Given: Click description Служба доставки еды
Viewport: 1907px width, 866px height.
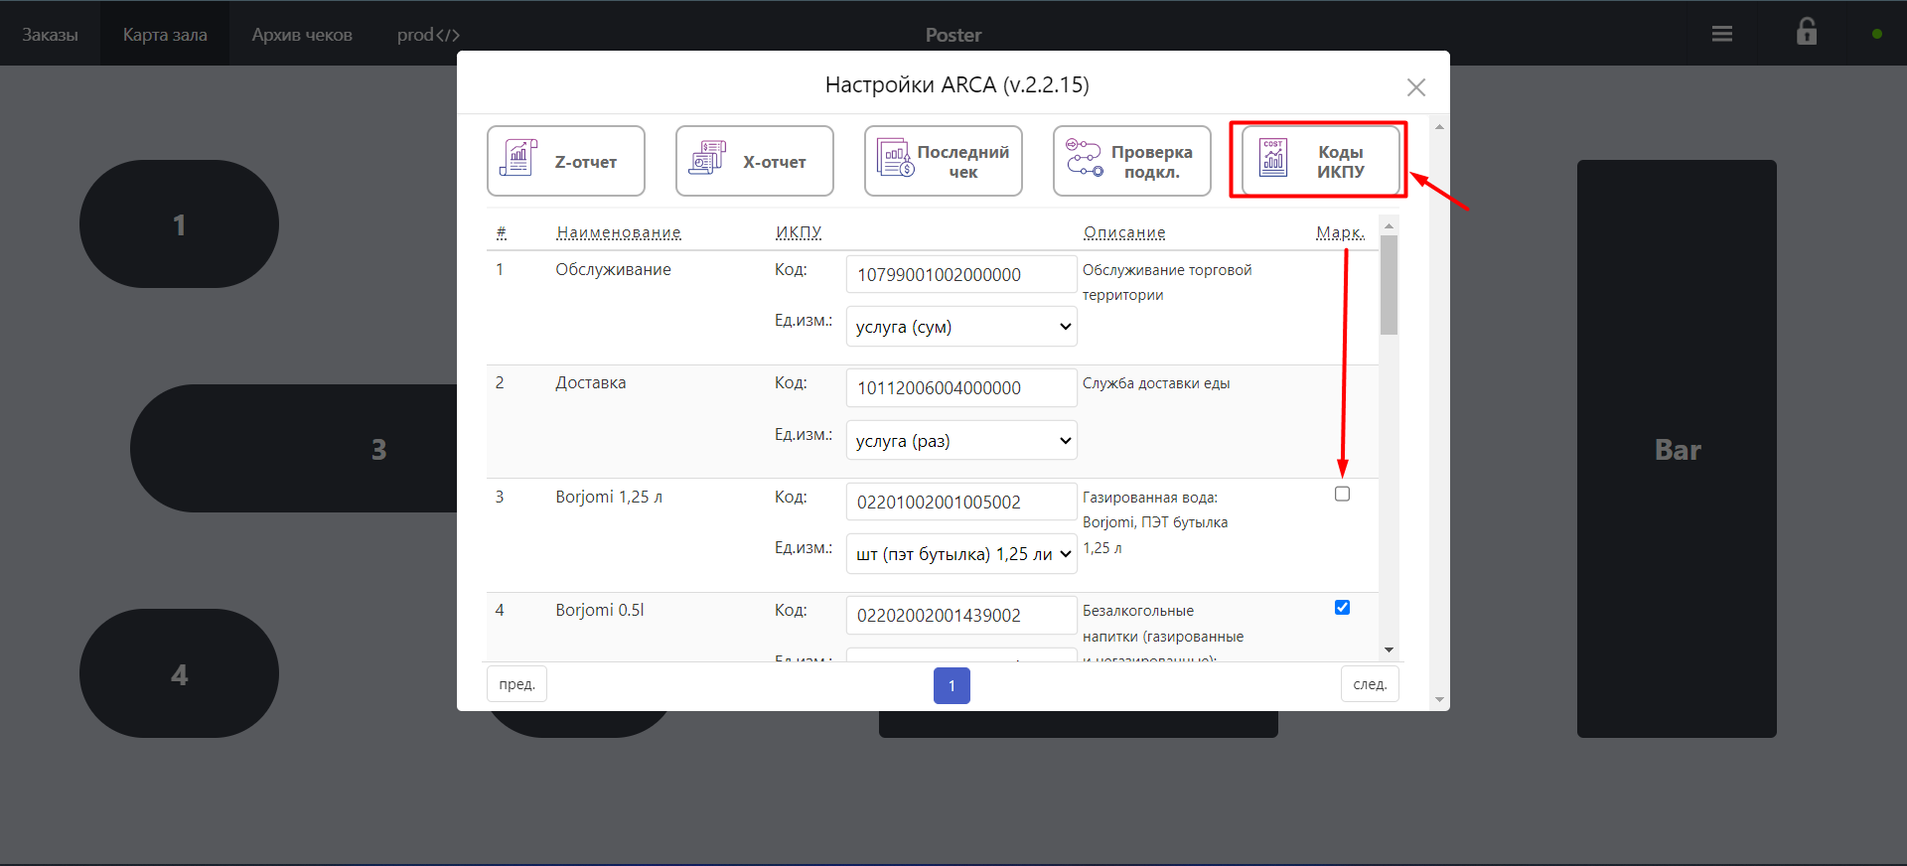Looking at the screenshot, I should [1156, 383].
